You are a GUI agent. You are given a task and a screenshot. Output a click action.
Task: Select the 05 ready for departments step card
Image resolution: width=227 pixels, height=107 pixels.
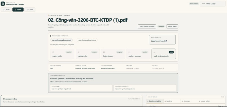point(164,54)
